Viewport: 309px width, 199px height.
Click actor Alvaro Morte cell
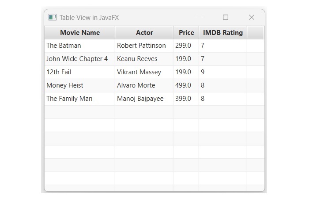(136, 85)
